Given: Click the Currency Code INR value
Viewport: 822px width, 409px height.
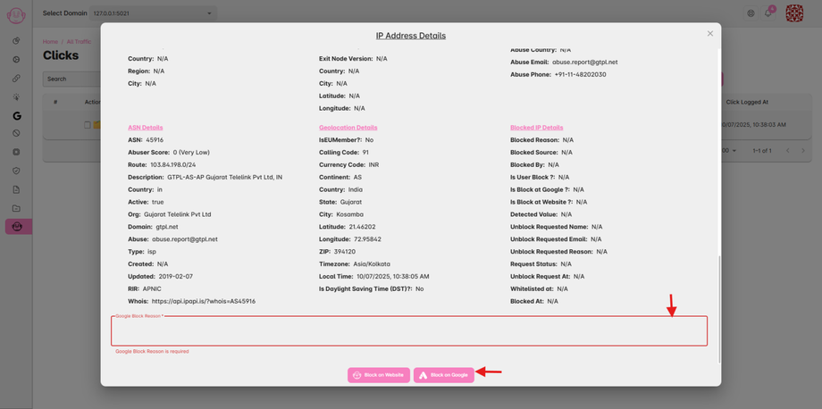Looking at the screenshot, I should [373, 165].
